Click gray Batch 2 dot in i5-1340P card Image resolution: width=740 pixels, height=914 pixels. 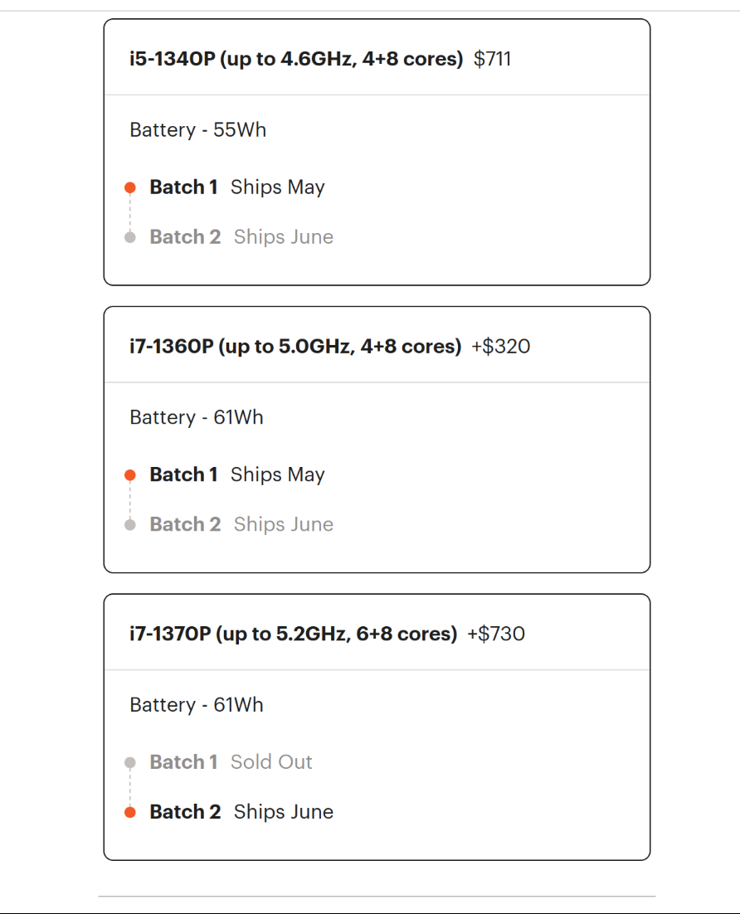coord(130,237)
